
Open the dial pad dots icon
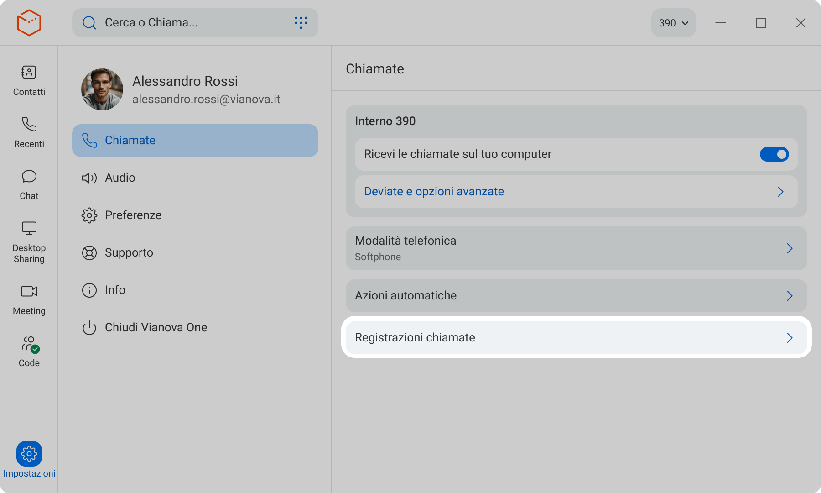click(x=301, y=22)
